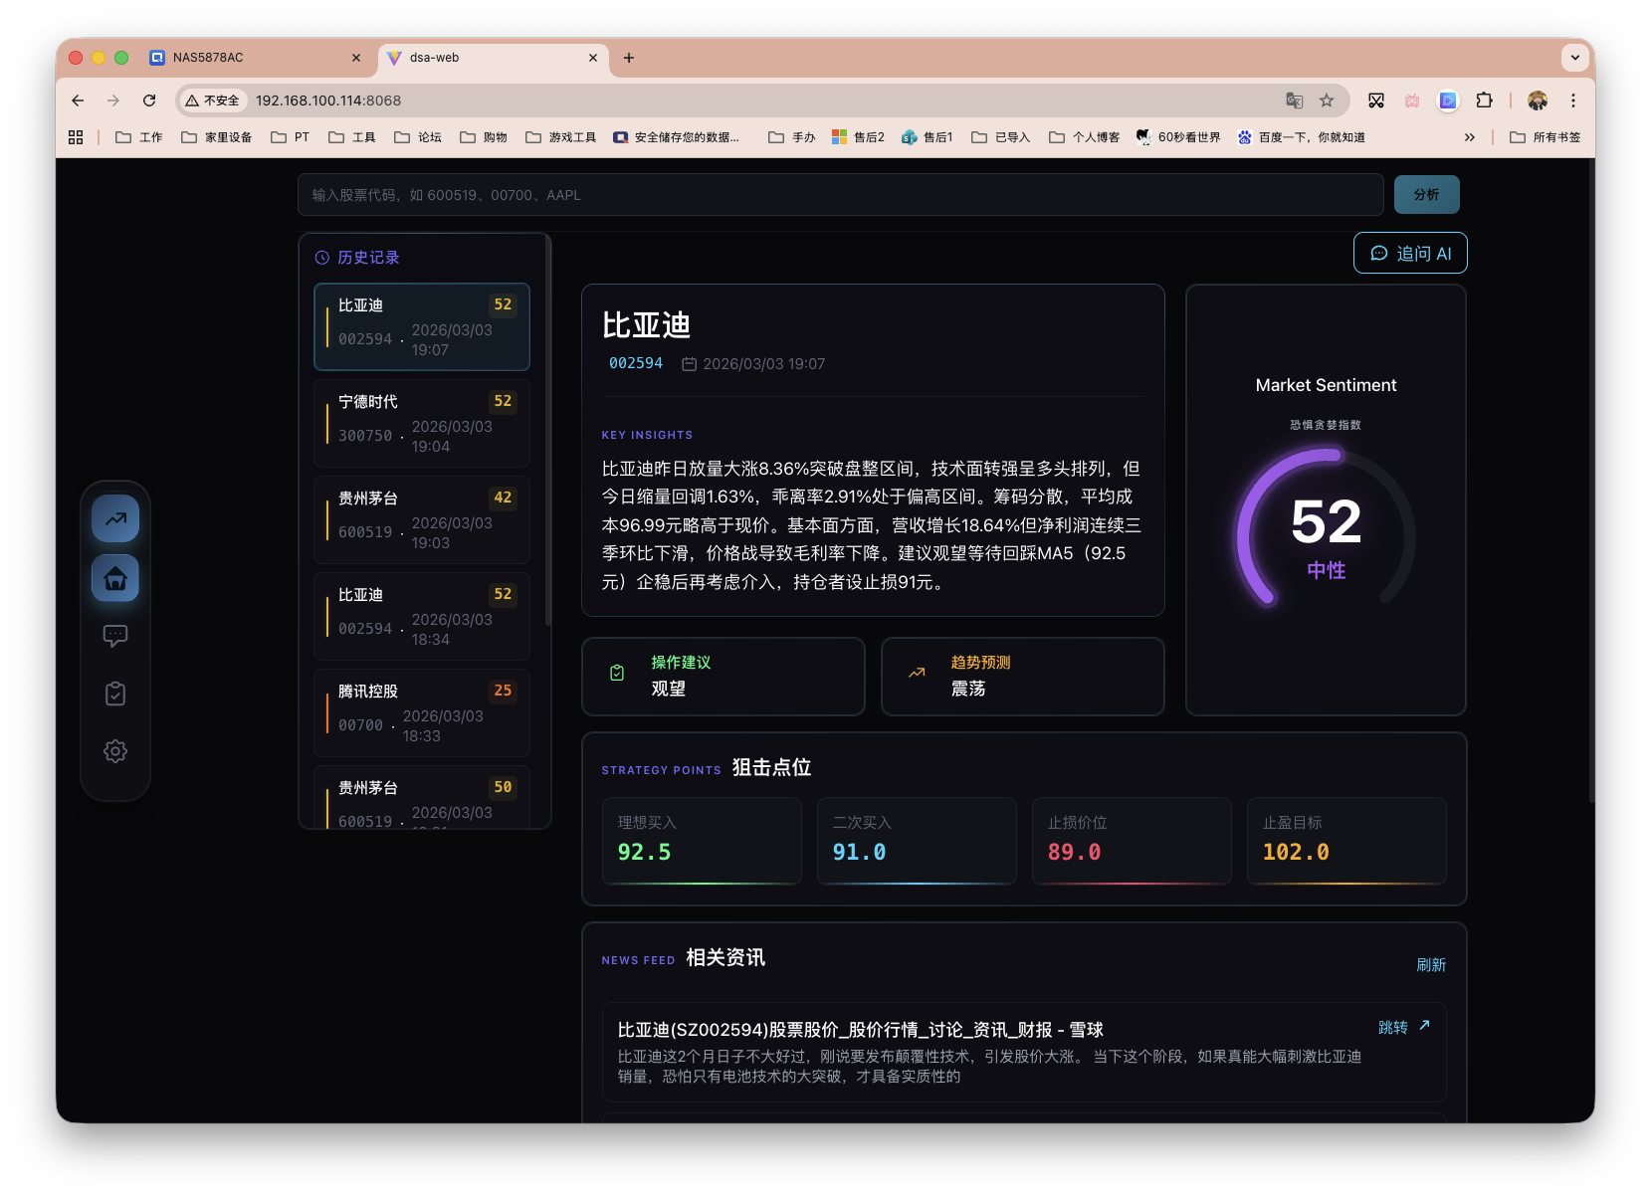This screenshot has width=1651, height=1197.
Task: Open the chat bubble icon in sidebar
Action: pos(115,635)
